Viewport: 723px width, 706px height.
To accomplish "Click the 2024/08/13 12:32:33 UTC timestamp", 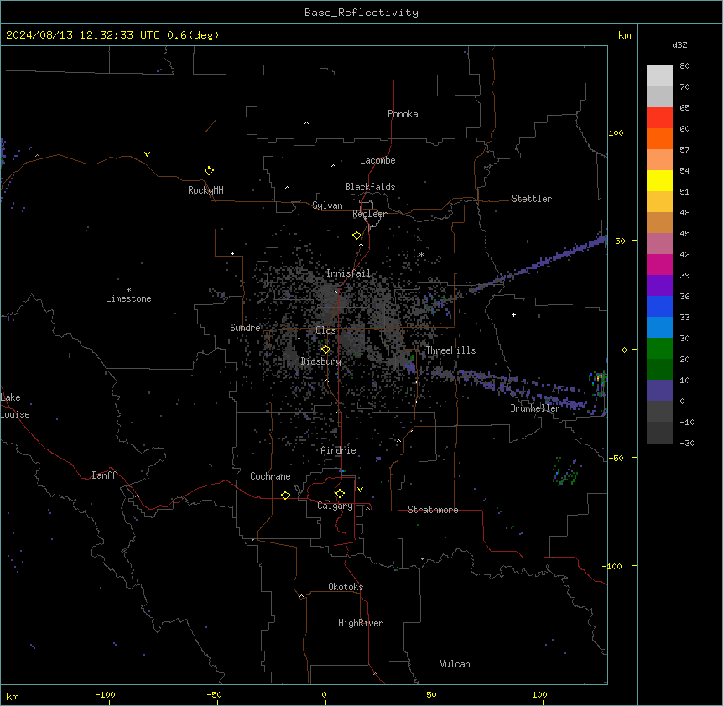I will [x=83, y=35].
